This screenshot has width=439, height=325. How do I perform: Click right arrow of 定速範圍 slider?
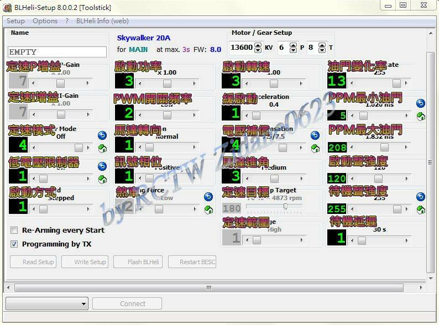pos(301,240)
